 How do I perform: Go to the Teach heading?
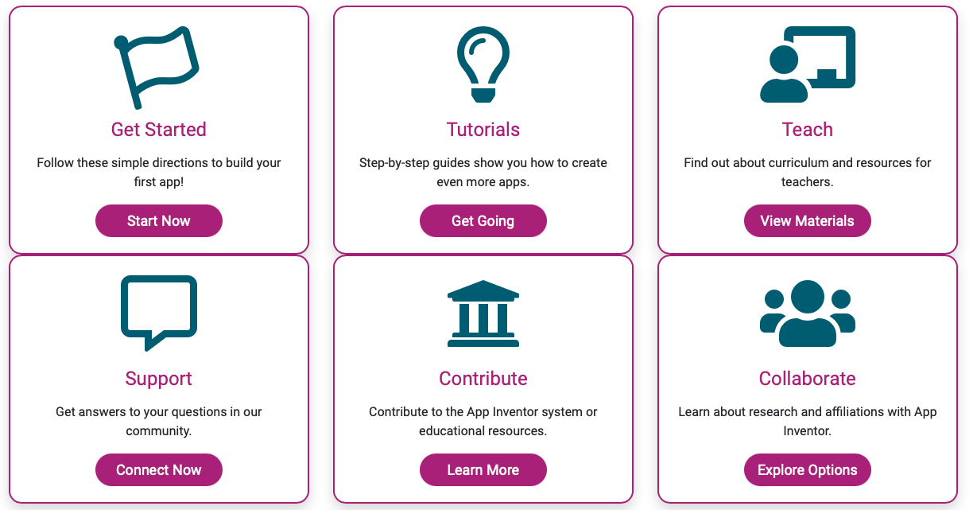[x=807, y=130]
